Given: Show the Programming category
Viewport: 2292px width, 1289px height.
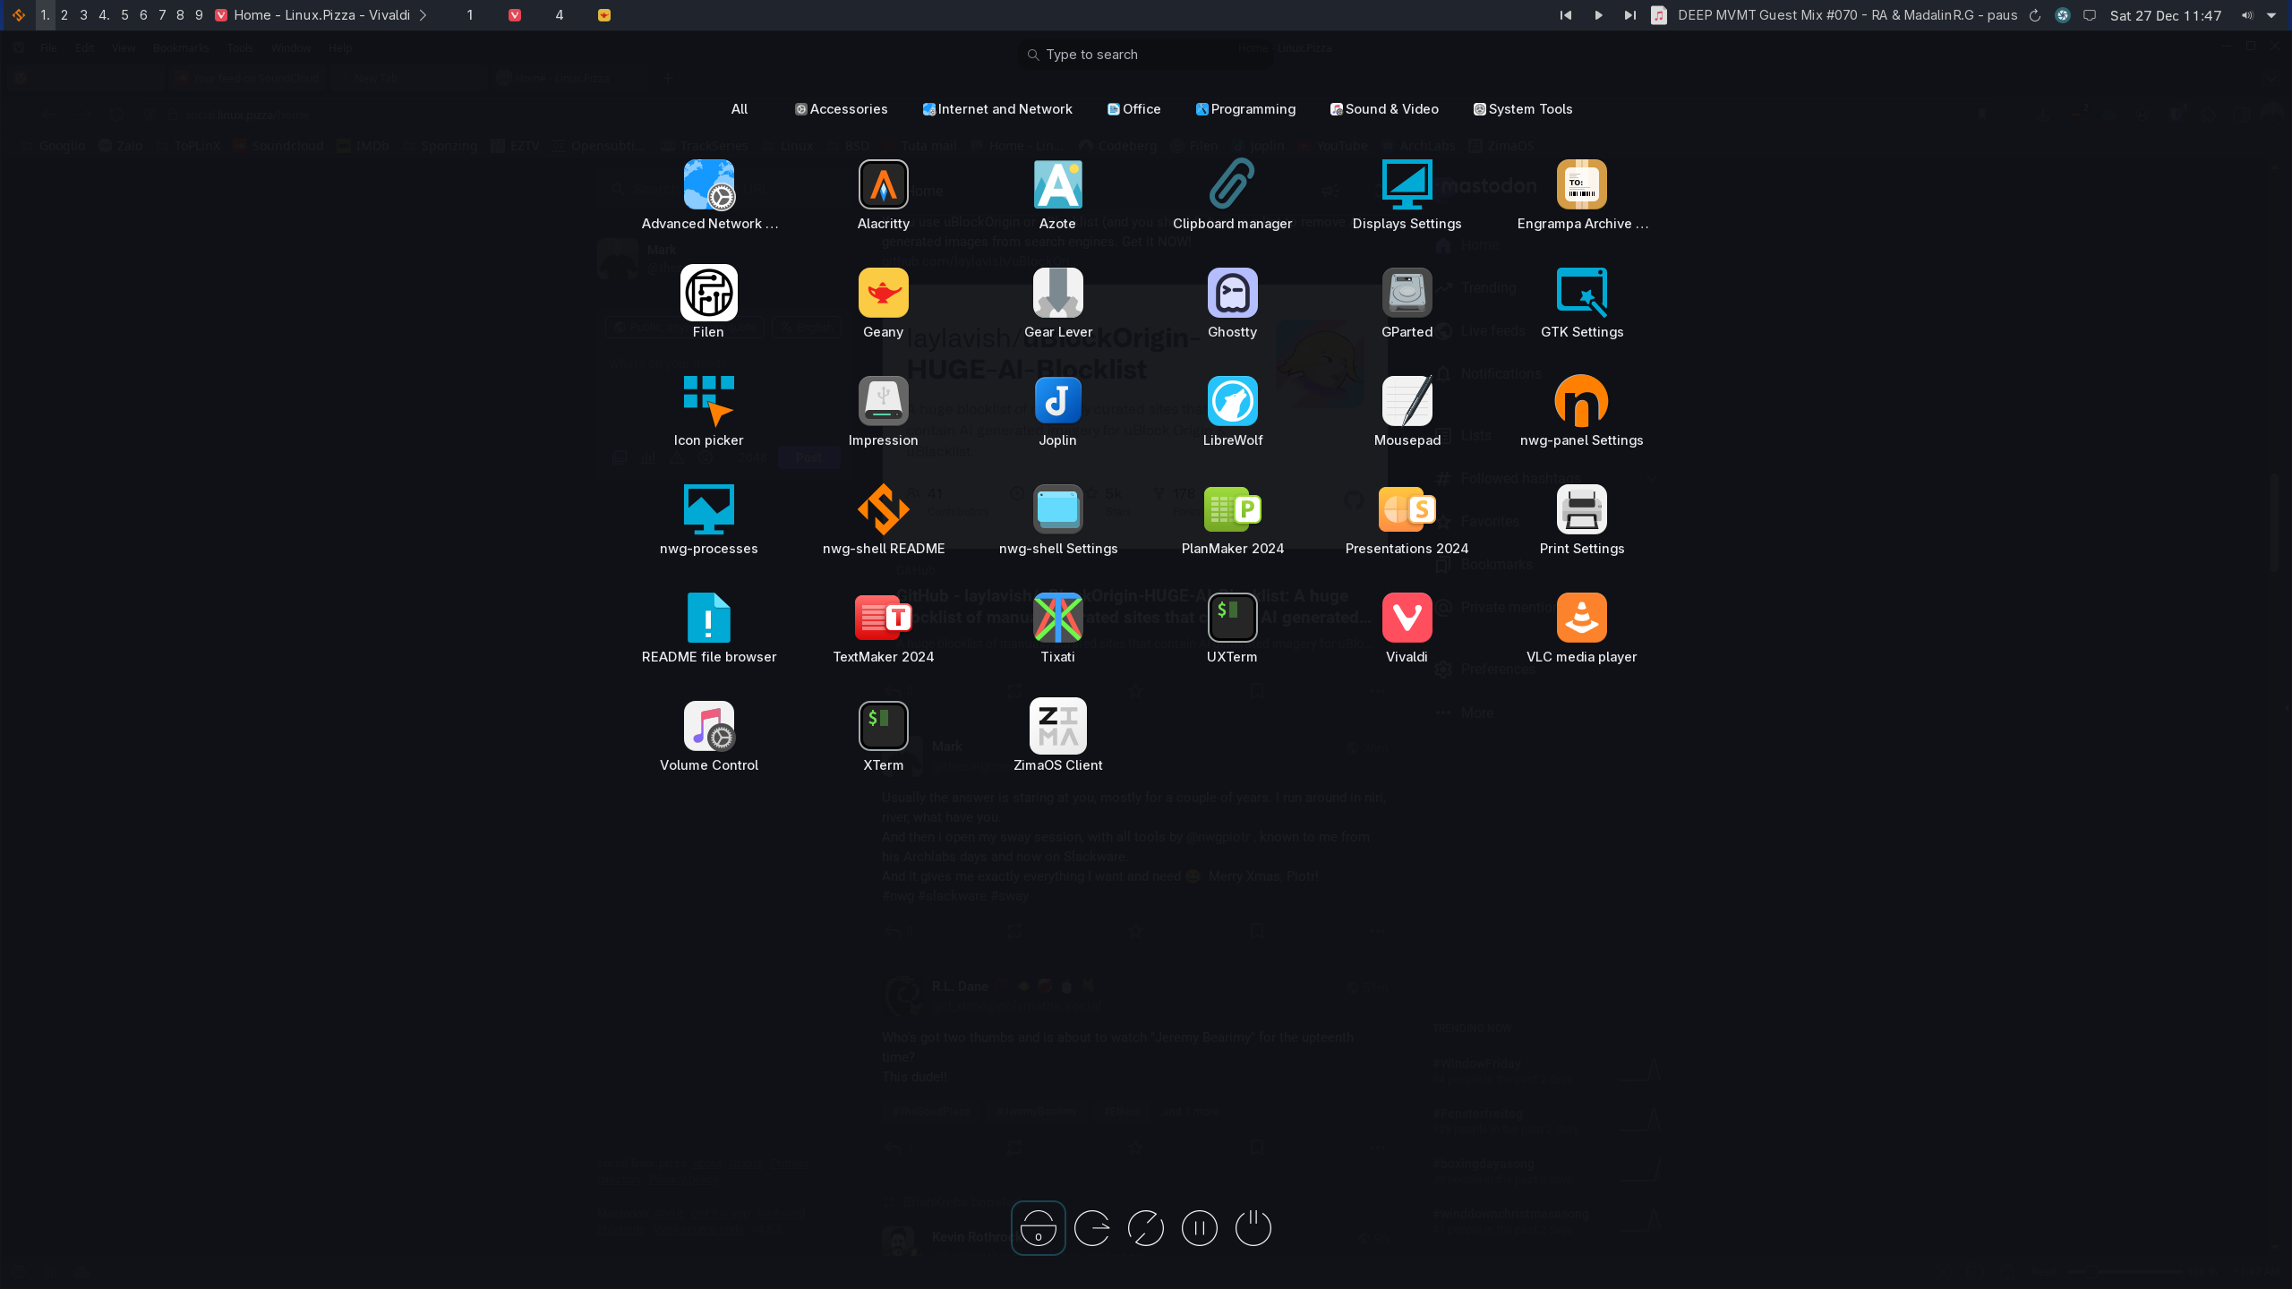Looking at the screenshot, I should coord(1245,109).
